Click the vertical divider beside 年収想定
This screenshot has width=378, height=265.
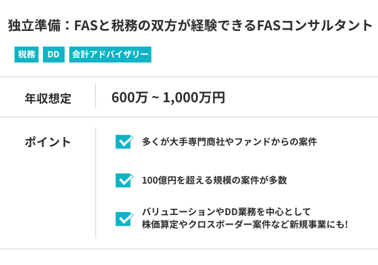point(95,97)
